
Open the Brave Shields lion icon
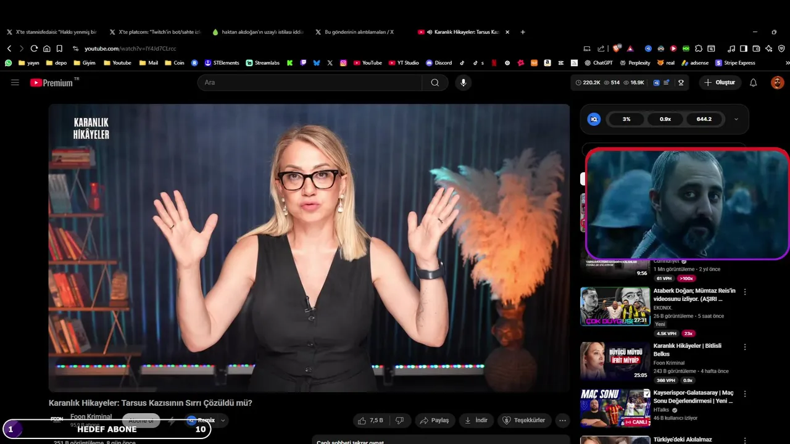(616, 48)
